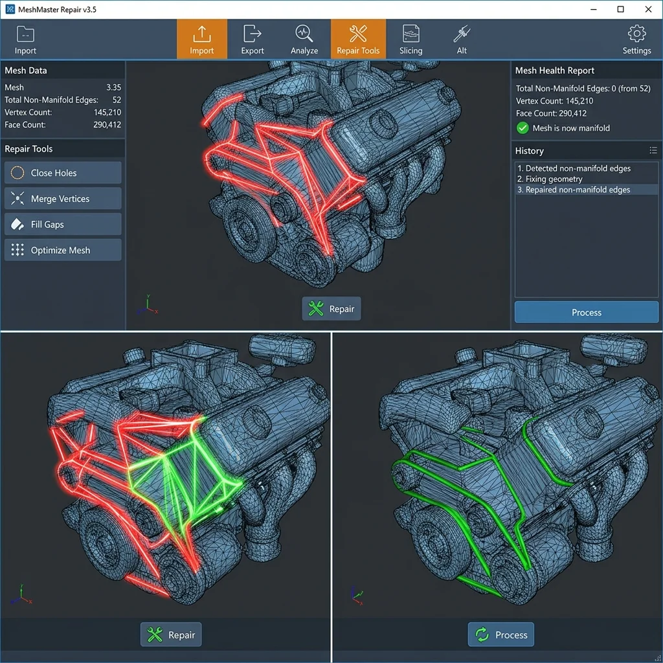Click Repair button in top viewport
The image size is (663, 663).
tap(331, 309)
